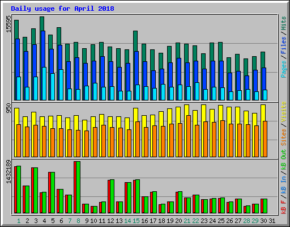
Task: Click day 27 on the x-axis
Action: click(x=238, y=221)
